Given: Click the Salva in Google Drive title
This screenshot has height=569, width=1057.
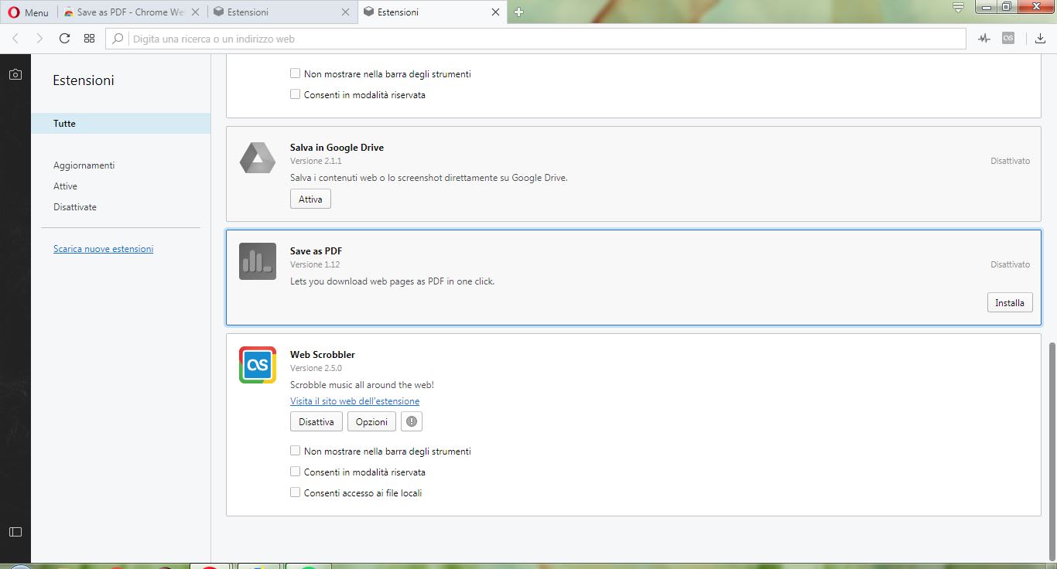Looking at the screenshot, I should 337,148.
